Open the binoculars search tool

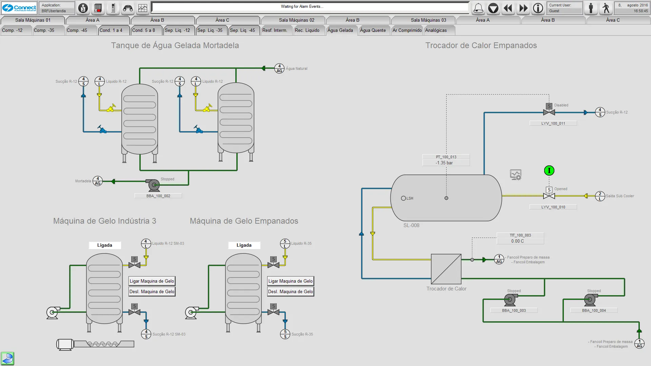click(x=128, y=8)
